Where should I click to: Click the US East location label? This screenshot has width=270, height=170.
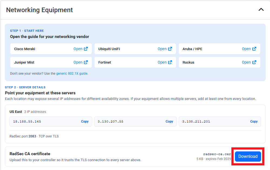click(x=16, y=112)
